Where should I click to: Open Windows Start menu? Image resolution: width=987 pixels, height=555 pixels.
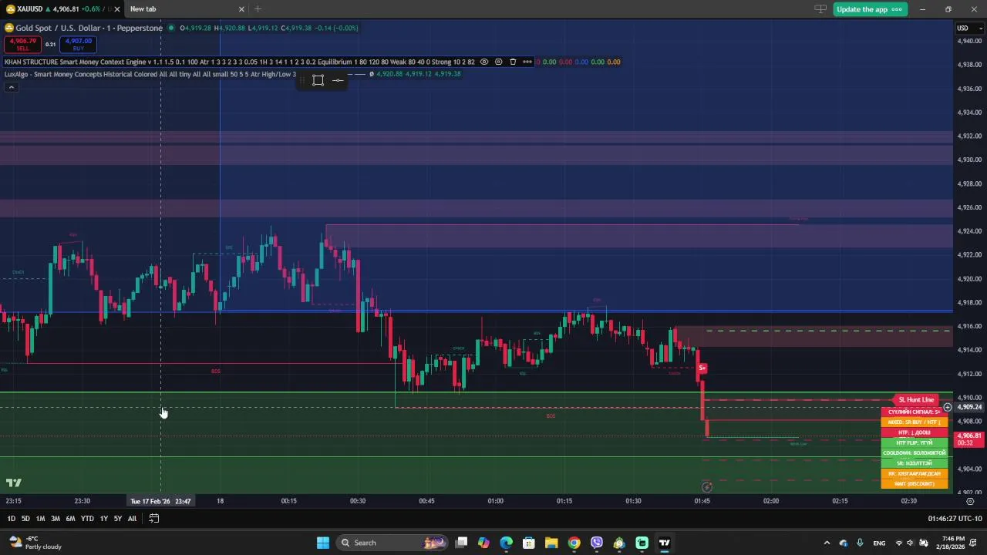[x=323, y=543]
